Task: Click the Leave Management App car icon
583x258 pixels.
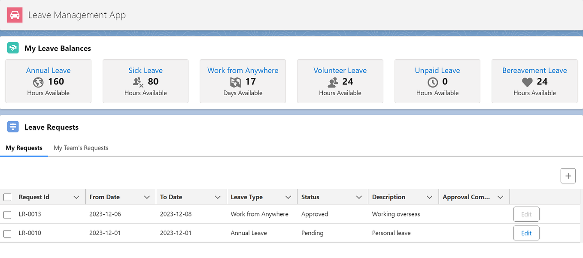Action: (15, 15)
